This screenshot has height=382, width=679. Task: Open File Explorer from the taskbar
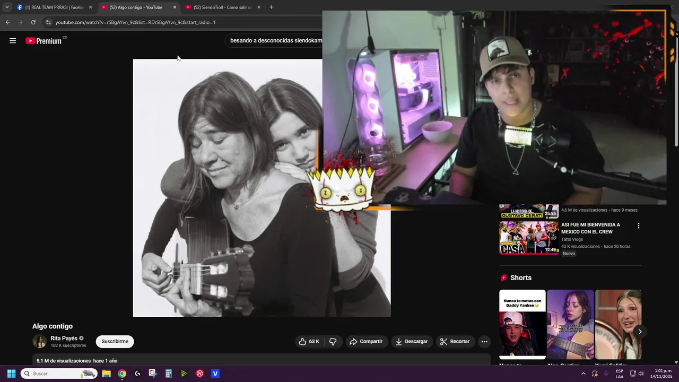[x=106, y=374]
